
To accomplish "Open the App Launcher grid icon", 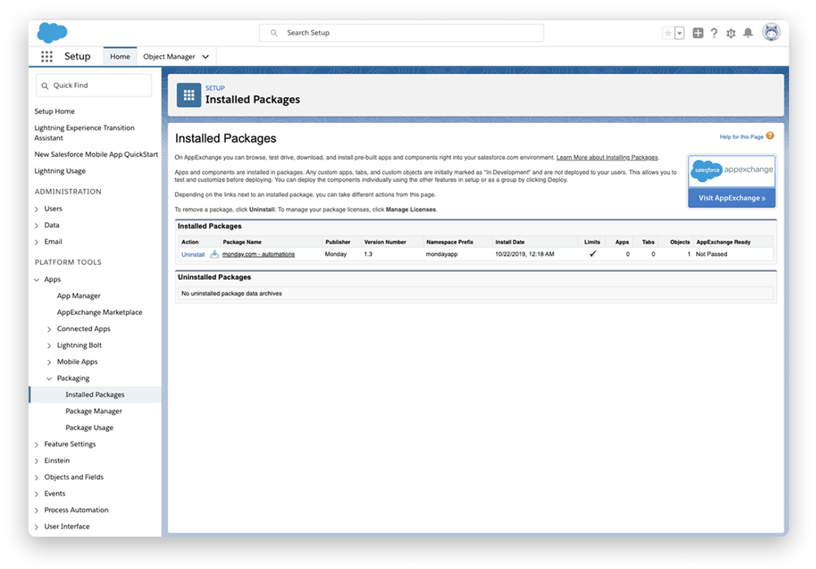I will coord(47,57).
